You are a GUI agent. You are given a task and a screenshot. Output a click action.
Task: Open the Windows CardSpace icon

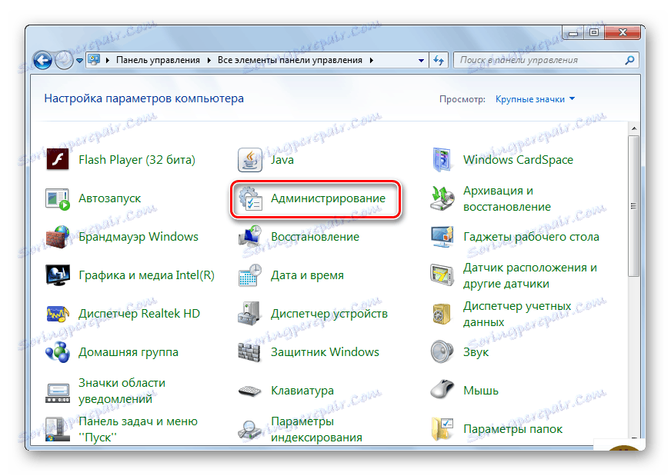(442, 159)
